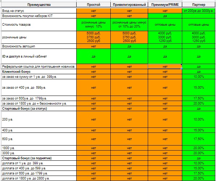This screenshot has height=181, width=216.
Task: Click the fill handle of the selected cell
Action: click(182, 69)
